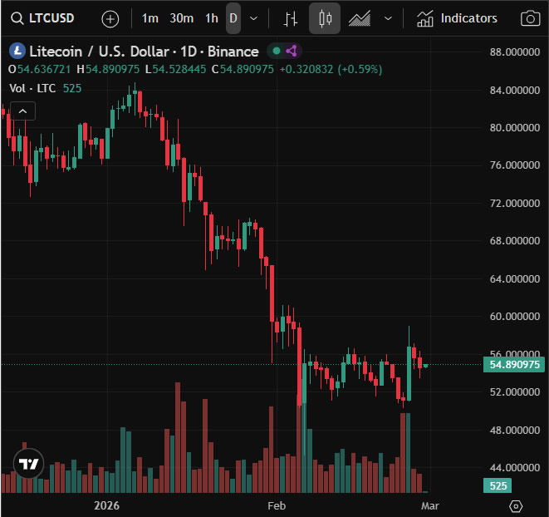Open the LTCUSD symbol search
This screenshot has width=549, height=517.
[x=42, y=18]
